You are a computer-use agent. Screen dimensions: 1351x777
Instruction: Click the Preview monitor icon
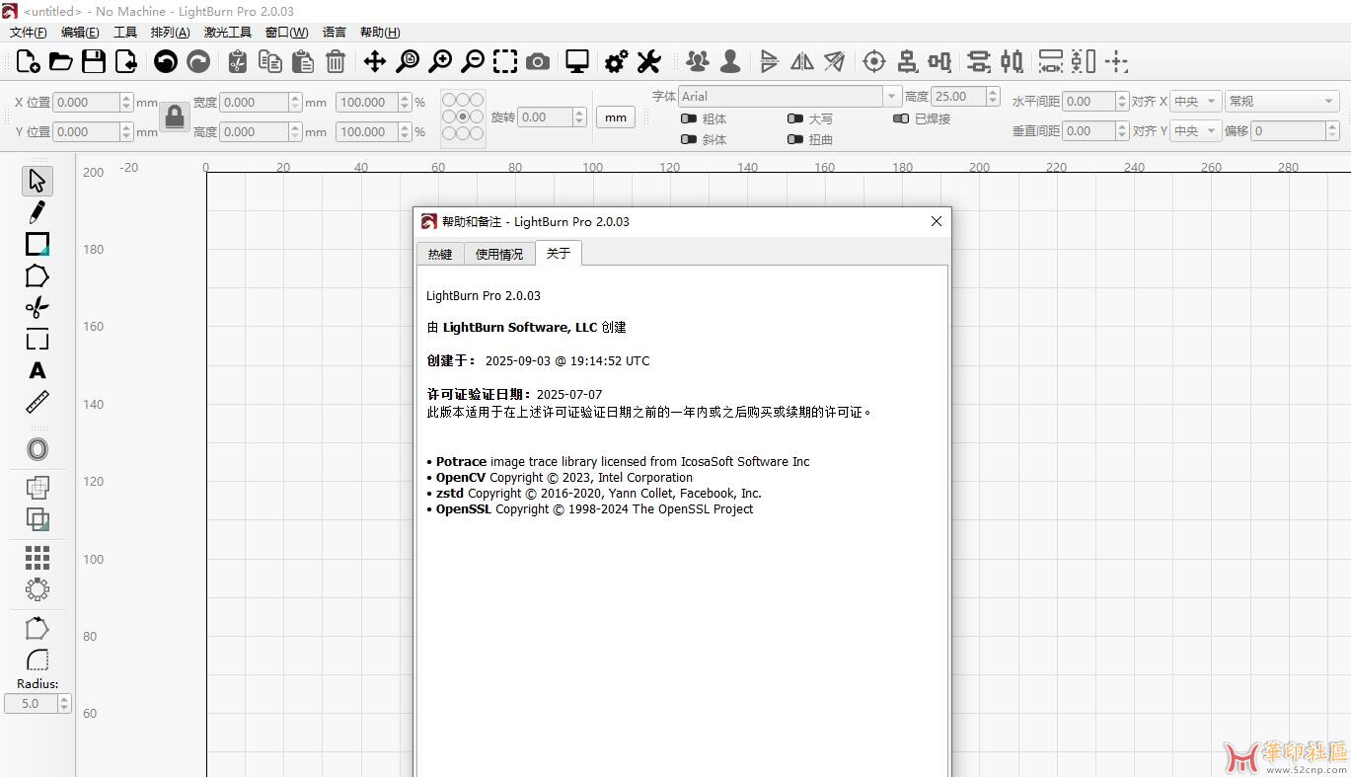pyautogui.click(x=577, y=62)
